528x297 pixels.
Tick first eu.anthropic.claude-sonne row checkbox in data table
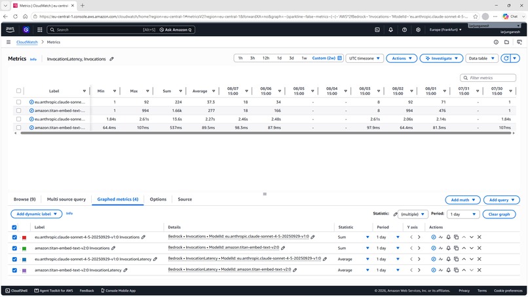point(18,102)
